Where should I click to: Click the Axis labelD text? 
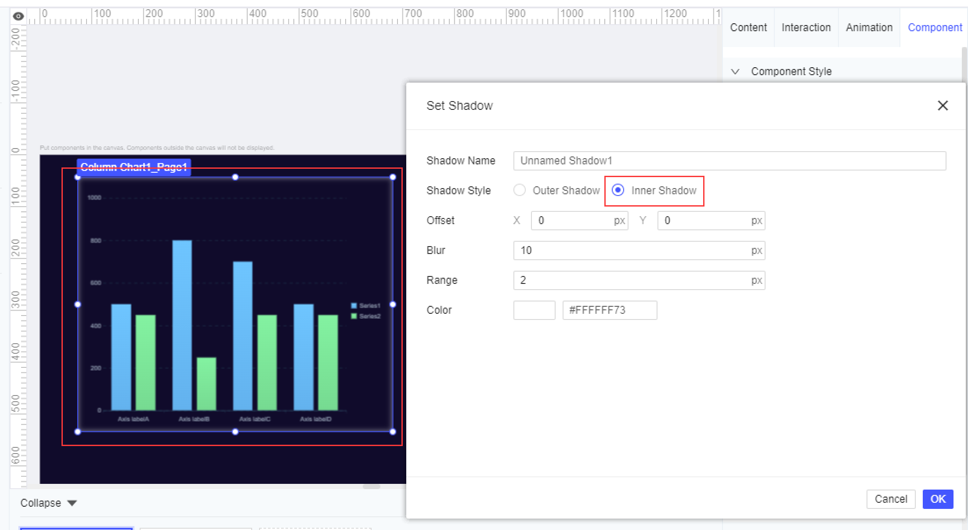point(315,419)
